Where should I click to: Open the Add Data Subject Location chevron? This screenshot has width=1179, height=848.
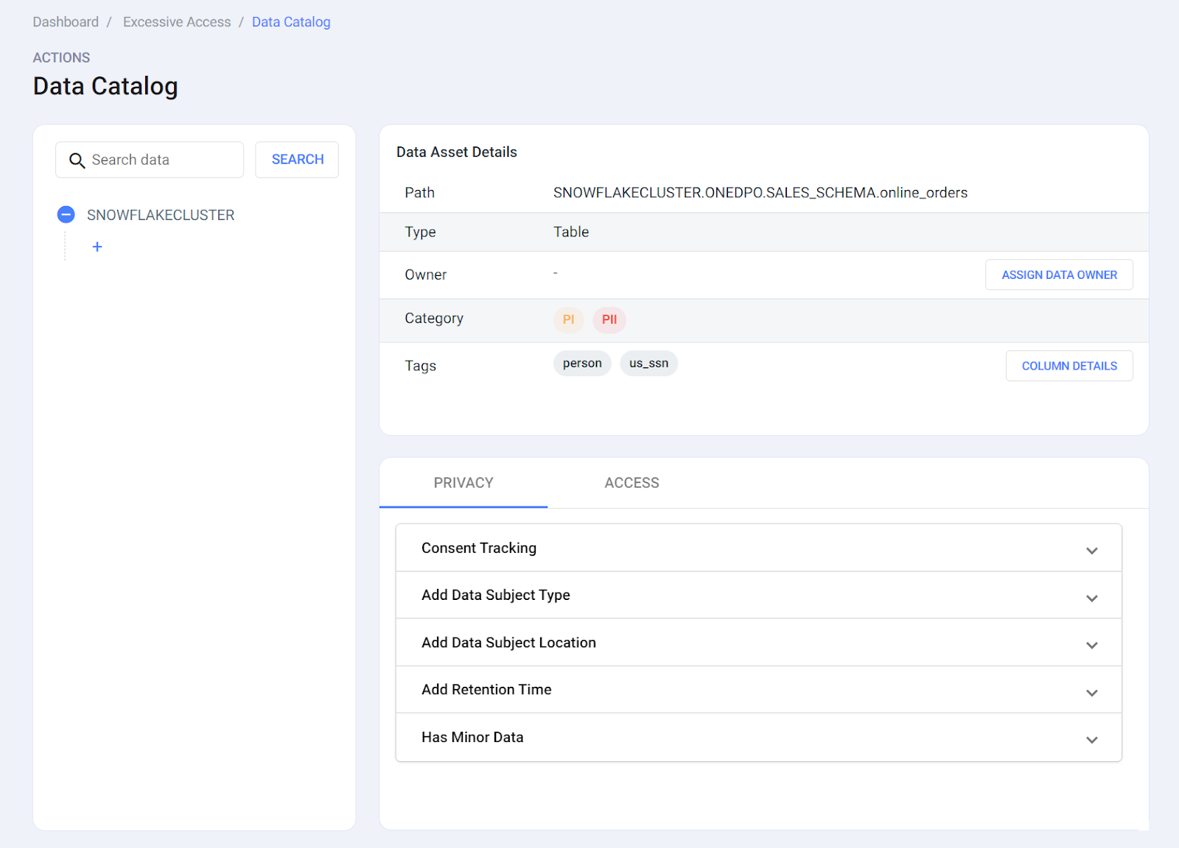pos(1091,645)
